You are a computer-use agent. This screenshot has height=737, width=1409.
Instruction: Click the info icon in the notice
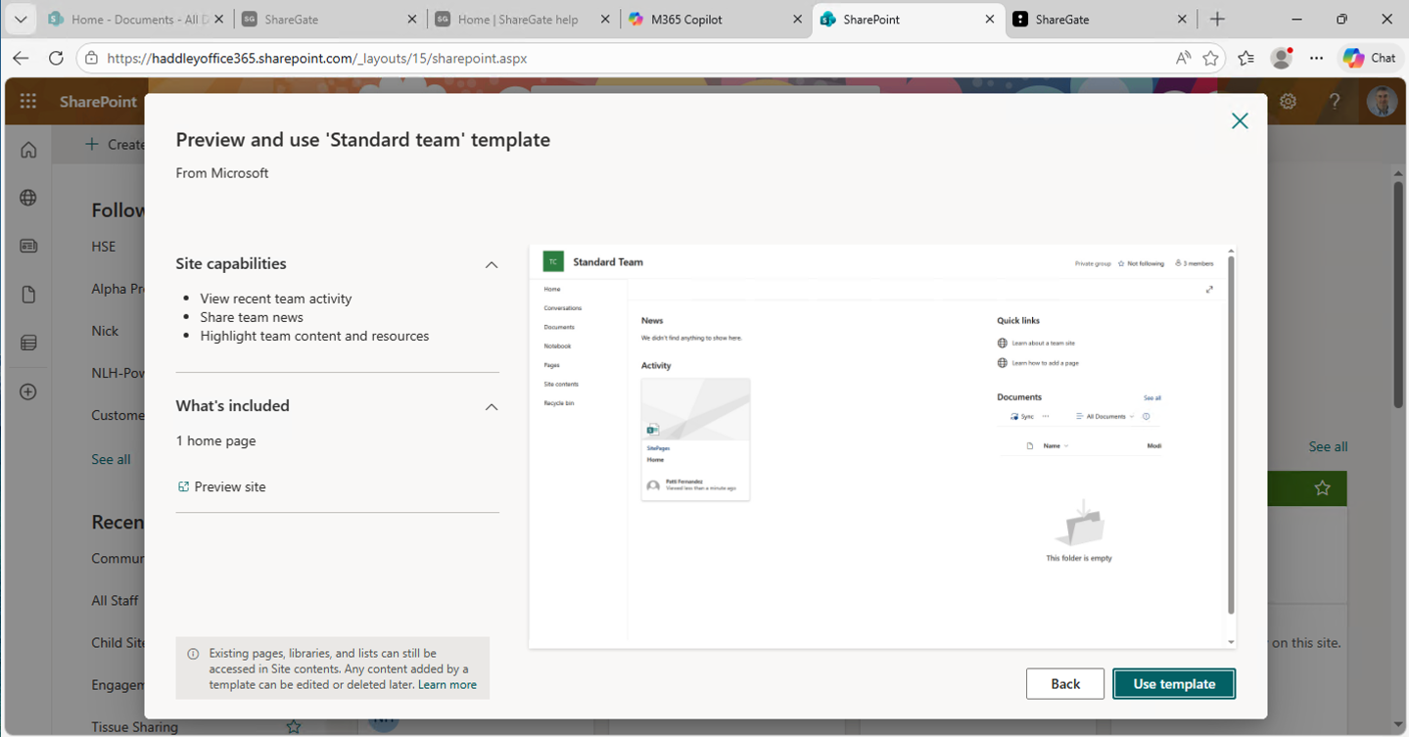pos(192,654)
